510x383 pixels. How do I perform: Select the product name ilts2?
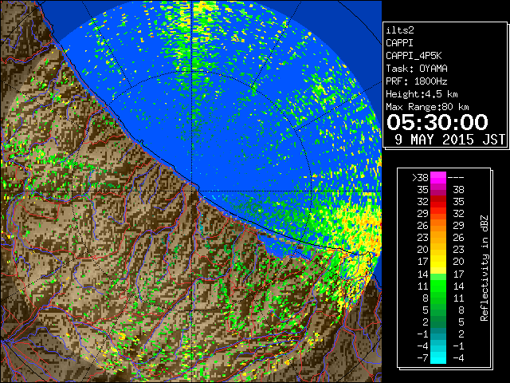tap(400, 30)
